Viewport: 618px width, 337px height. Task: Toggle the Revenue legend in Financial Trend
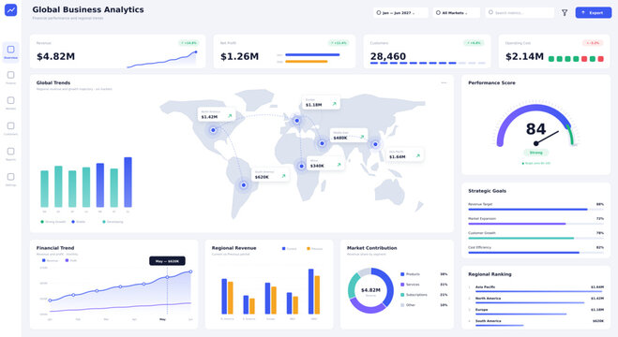[50, 260]
